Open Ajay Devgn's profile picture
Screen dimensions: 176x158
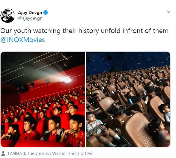7,15
